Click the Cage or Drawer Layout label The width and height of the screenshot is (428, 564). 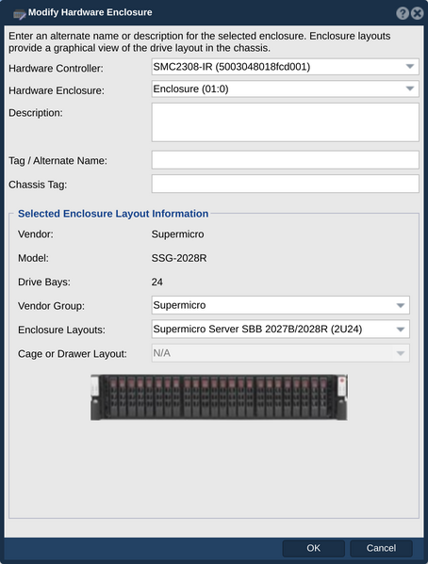tap(73, 354)
